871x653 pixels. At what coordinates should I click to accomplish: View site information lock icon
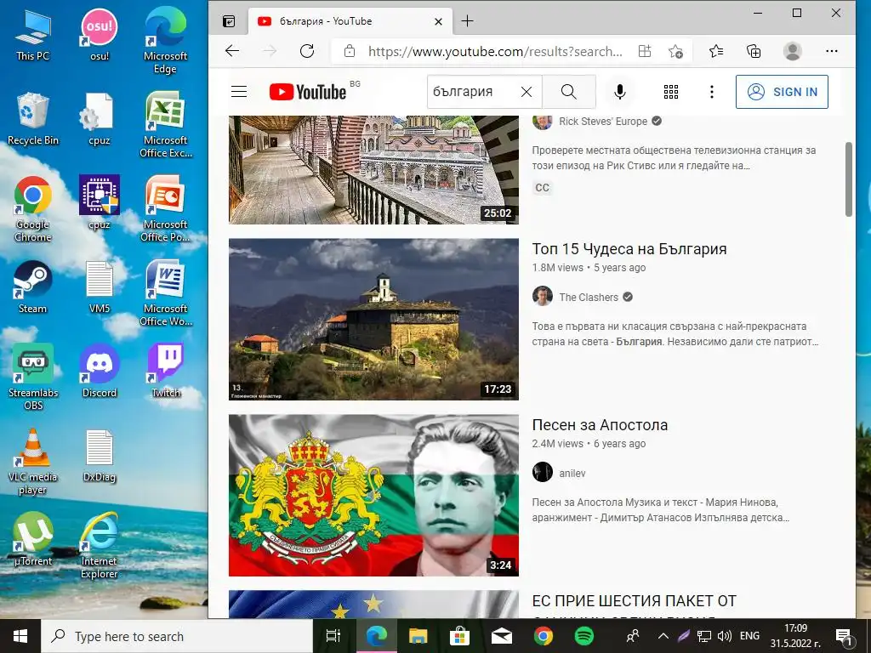pyautogui.click(x=350, y=52)
